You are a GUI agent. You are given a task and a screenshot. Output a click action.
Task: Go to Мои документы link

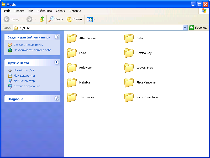(x=24, y=76)
